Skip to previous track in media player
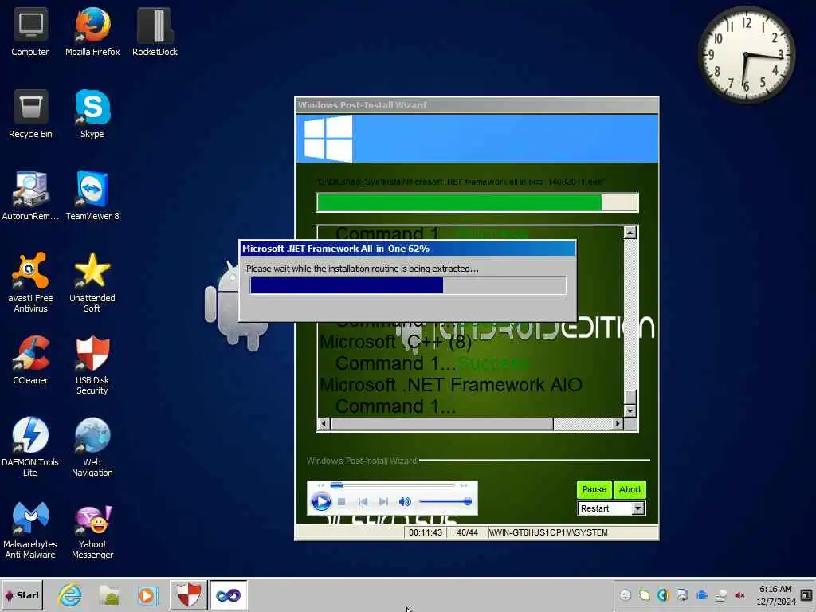 363,502
